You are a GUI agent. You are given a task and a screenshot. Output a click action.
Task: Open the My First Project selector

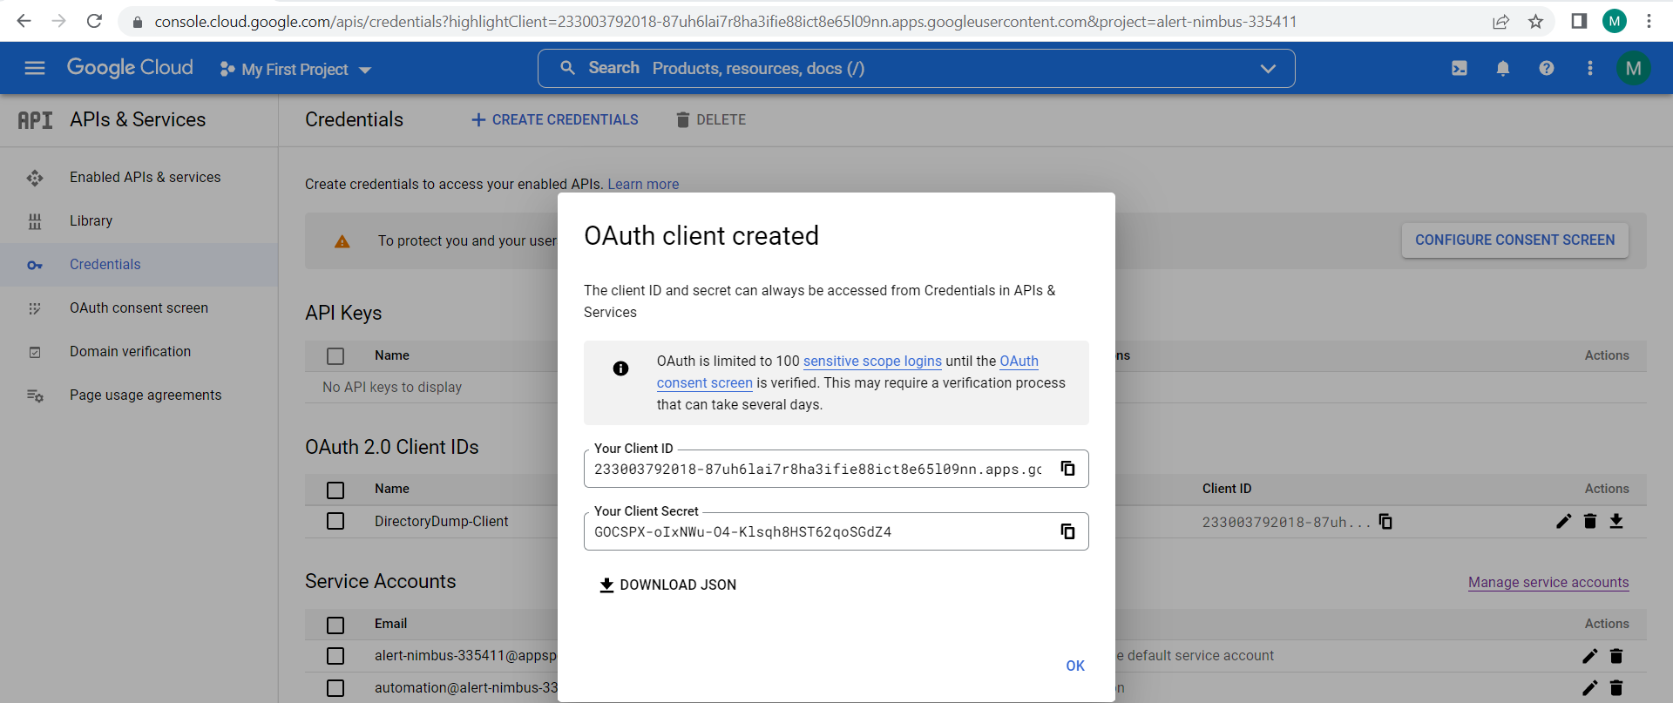tap(295, 69)
